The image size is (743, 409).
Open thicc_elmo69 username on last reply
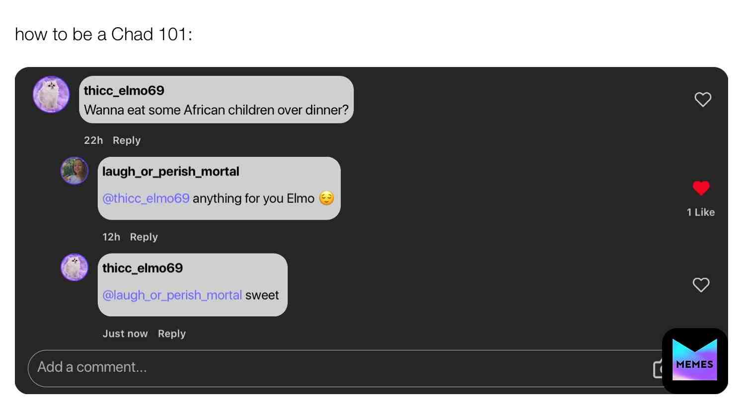[x=143, y=268]
